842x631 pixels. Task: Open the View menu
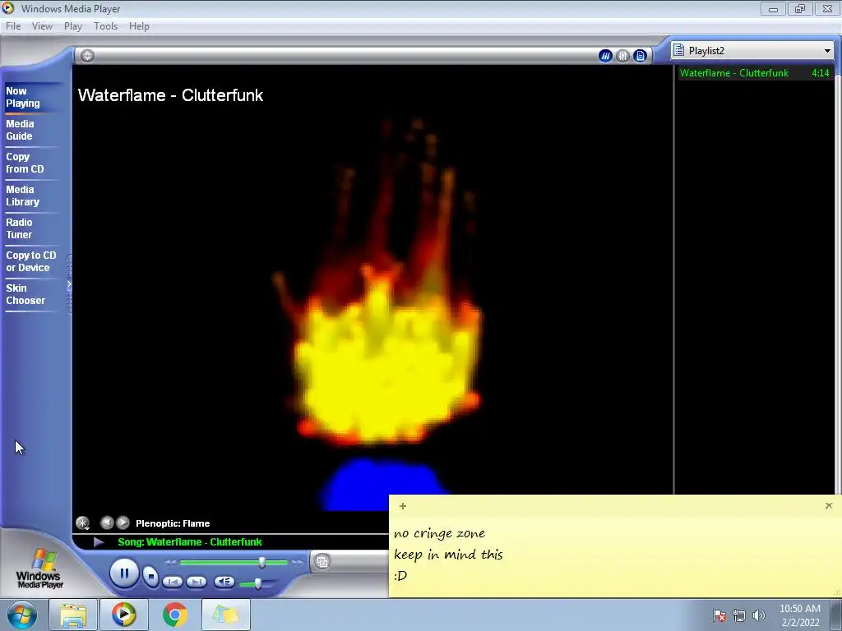pyautogui.click(x=42, y=26)
